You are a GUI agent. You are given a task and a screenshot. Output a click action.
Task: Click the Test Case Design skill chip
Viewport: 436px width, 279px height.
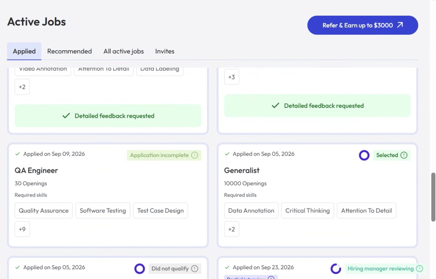coord(160,211)
